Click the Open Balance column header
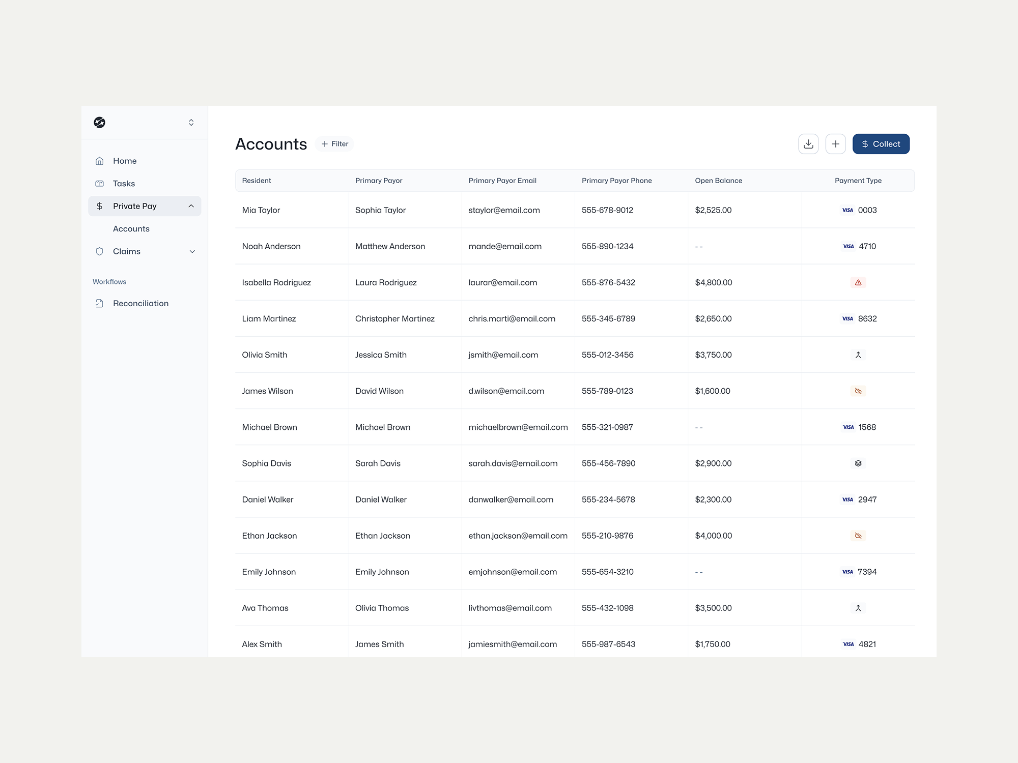Screen dimensions: 1018x763 coord(718,181)
